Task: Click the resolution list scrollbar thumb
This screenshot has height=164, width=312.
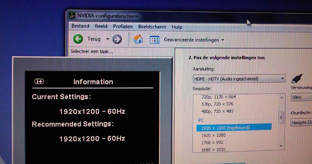Action: [x=281, y=118]
